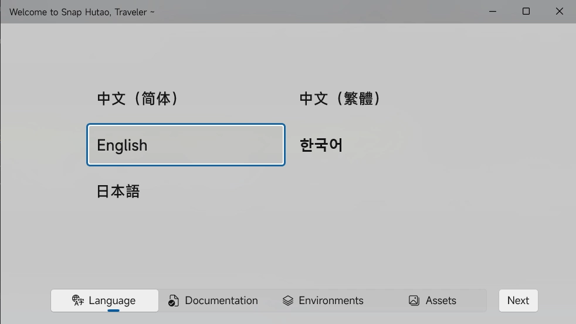This screenshot has height=324, width=576.
Task: Minimize the Snap Hutao window
Action: (x=493, y=11)
